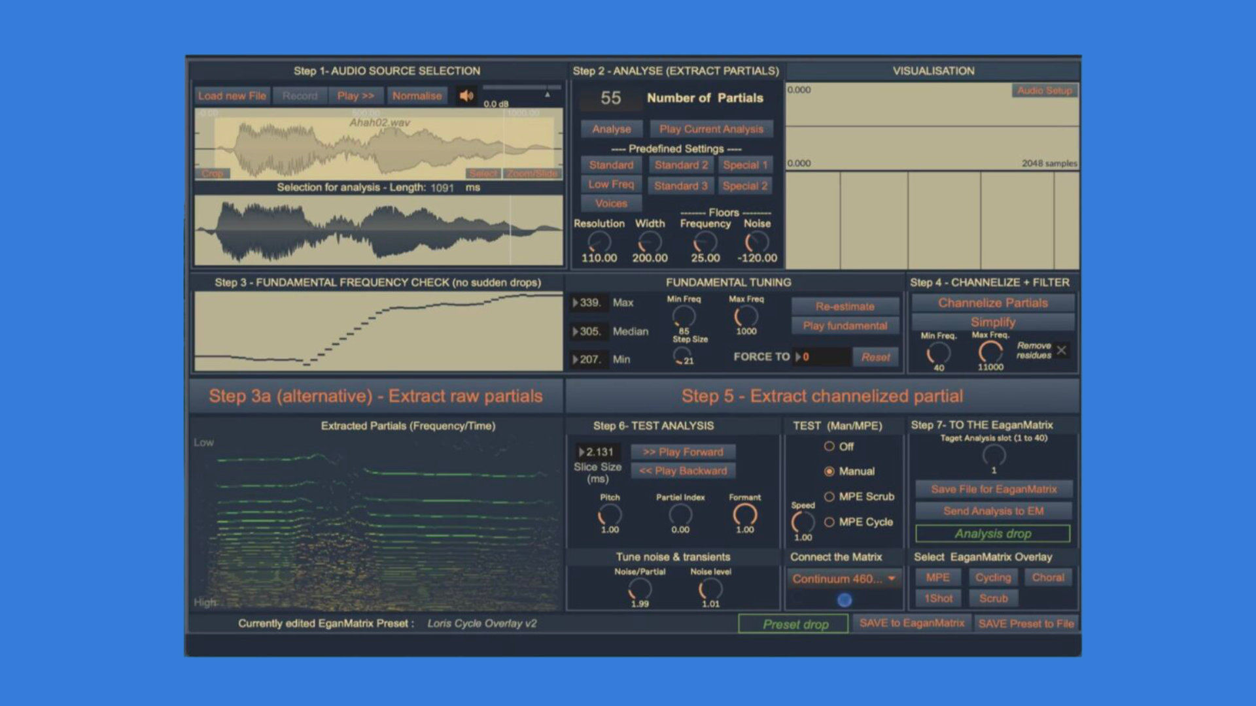Open the Continuum 460 device dropdown
The width and height of the screenshot is (1256, 706).
click(x=843, y=579)
